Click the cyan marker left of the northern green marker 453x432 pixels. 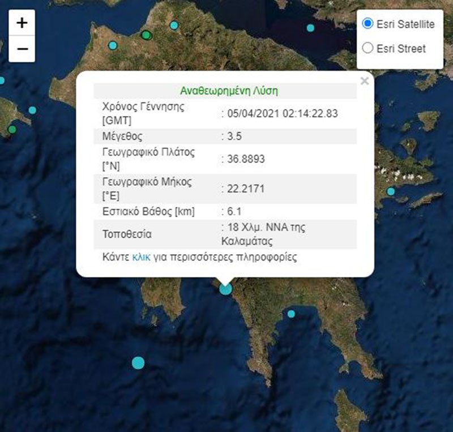(x=112, y=45)
